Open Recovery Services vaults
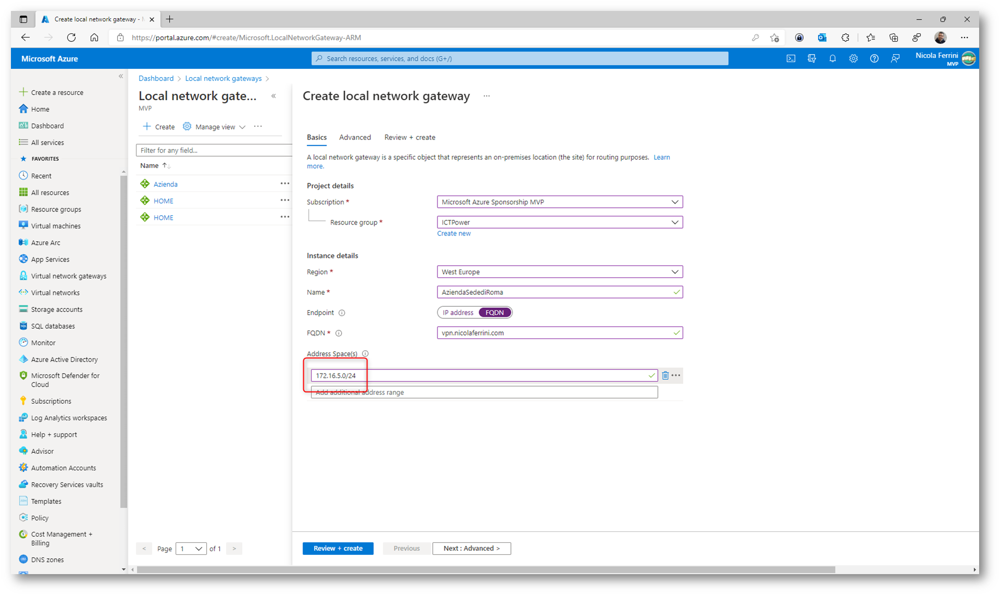1001x596 pixels. (67, 485)
